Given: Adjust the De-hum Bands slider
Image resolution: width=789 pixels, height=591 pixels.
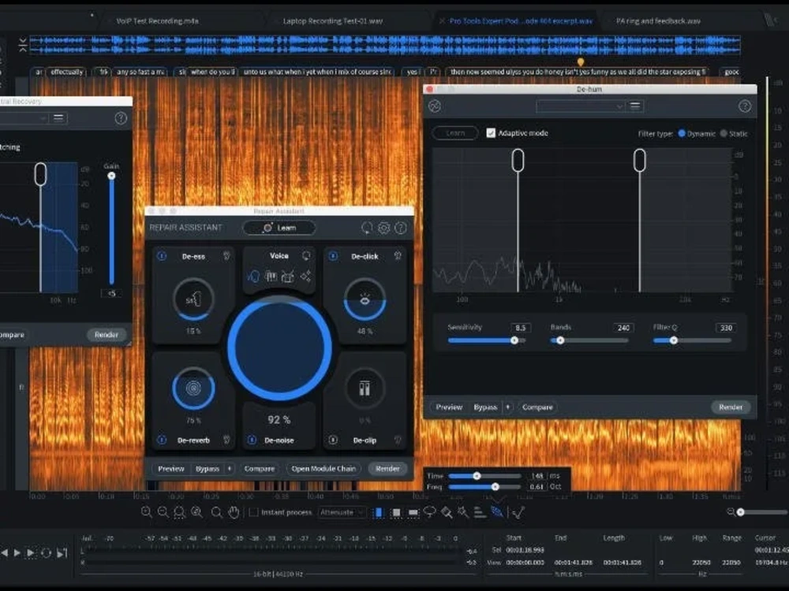Looking at the screenshot, I should [589, 340].
